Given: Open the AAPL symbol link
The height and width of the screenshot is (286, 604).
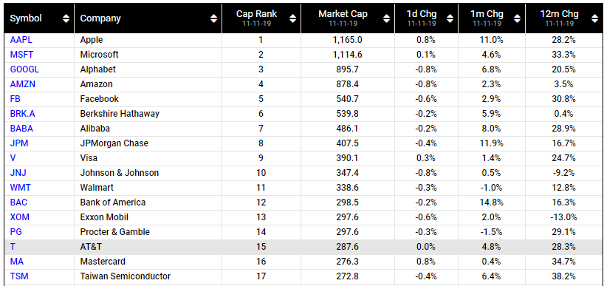Looking at the screenshot, I should 21,40.
